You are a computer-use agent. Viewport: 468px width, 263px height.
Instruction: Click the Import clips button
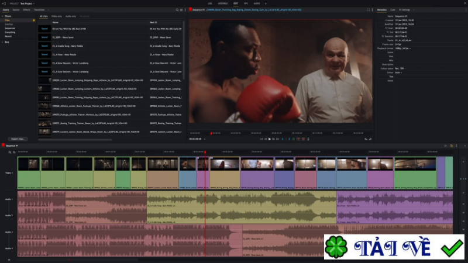point(17,139)
